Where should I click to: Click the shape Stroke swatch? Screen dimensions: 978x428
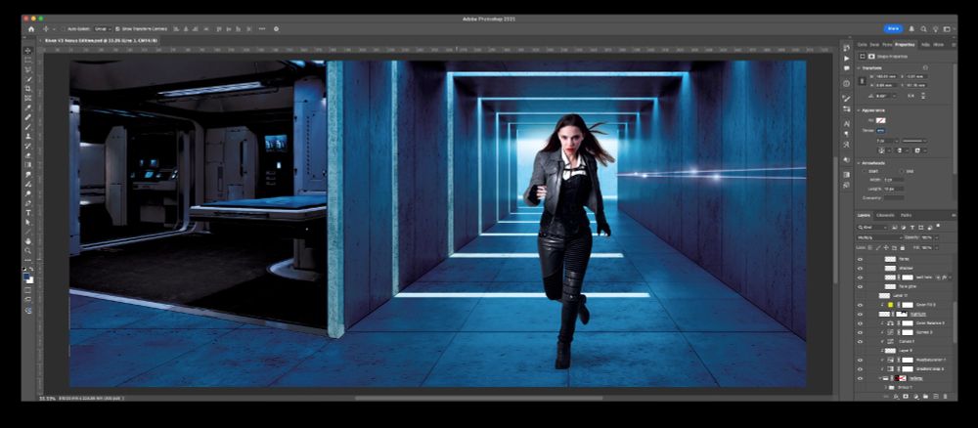click(881, 130)
